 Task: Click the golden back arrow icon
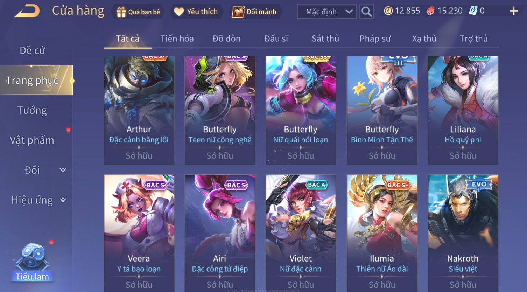[x=27, y=11]
